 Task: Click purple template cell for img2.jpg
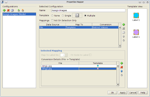pyautogui.click(x=98, y=69)
